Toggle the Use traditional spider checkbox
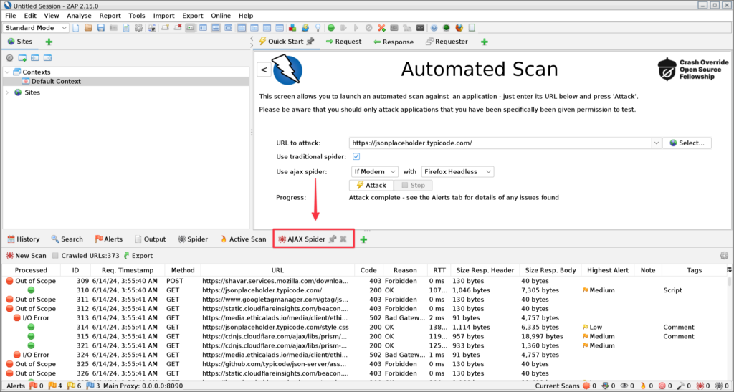Viewport: 734px width, 392px height. point(356,156)
